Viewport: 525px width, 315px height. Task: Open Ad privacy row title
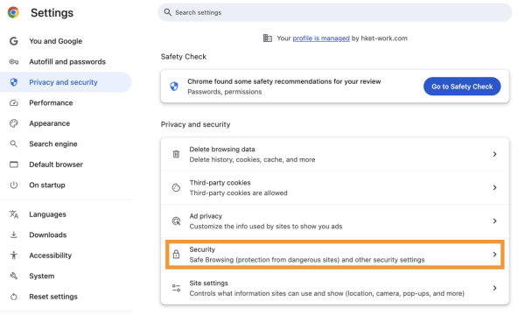point(206,216)
